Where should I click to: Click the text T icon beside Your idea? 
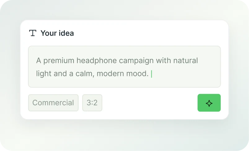pyautogui.click(x=33, y=33)
